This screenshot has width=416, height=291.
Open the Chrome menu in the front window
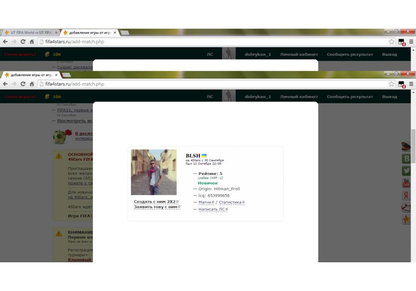(x=411, y=84)
